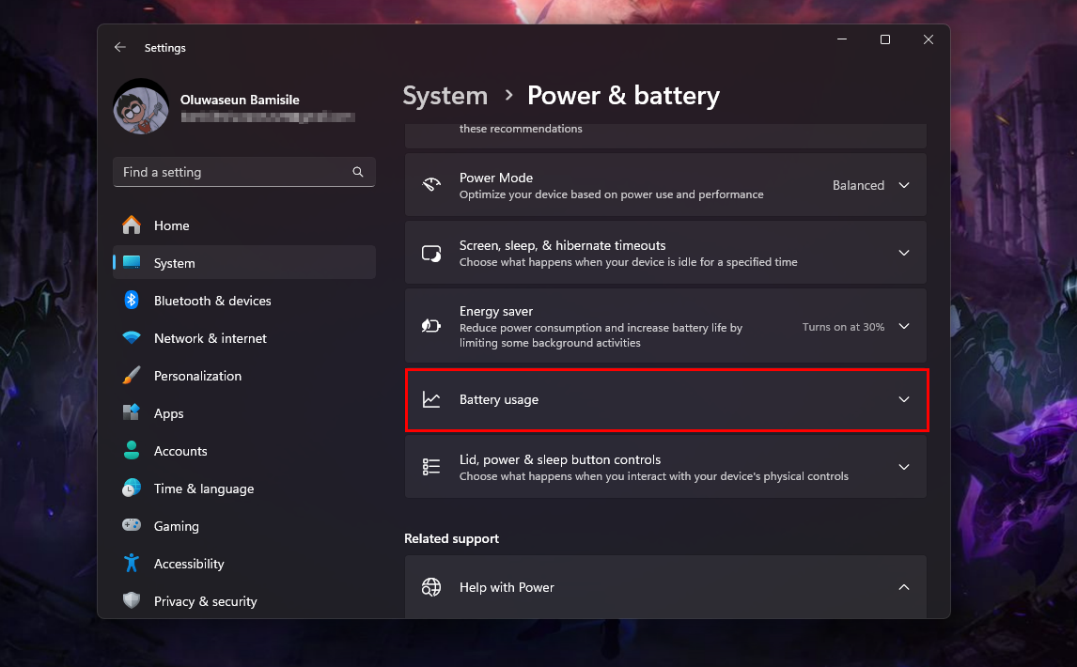Select the Accessibility label
The width and height of the screenshot is (1077, 667).
[189, 564]
